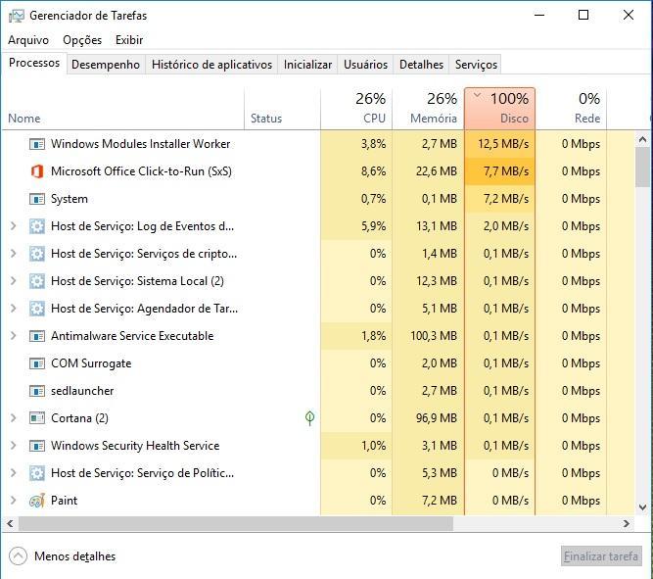
Task: Click the 7,7 MB/s disk value
Action: tap(506, 171)
